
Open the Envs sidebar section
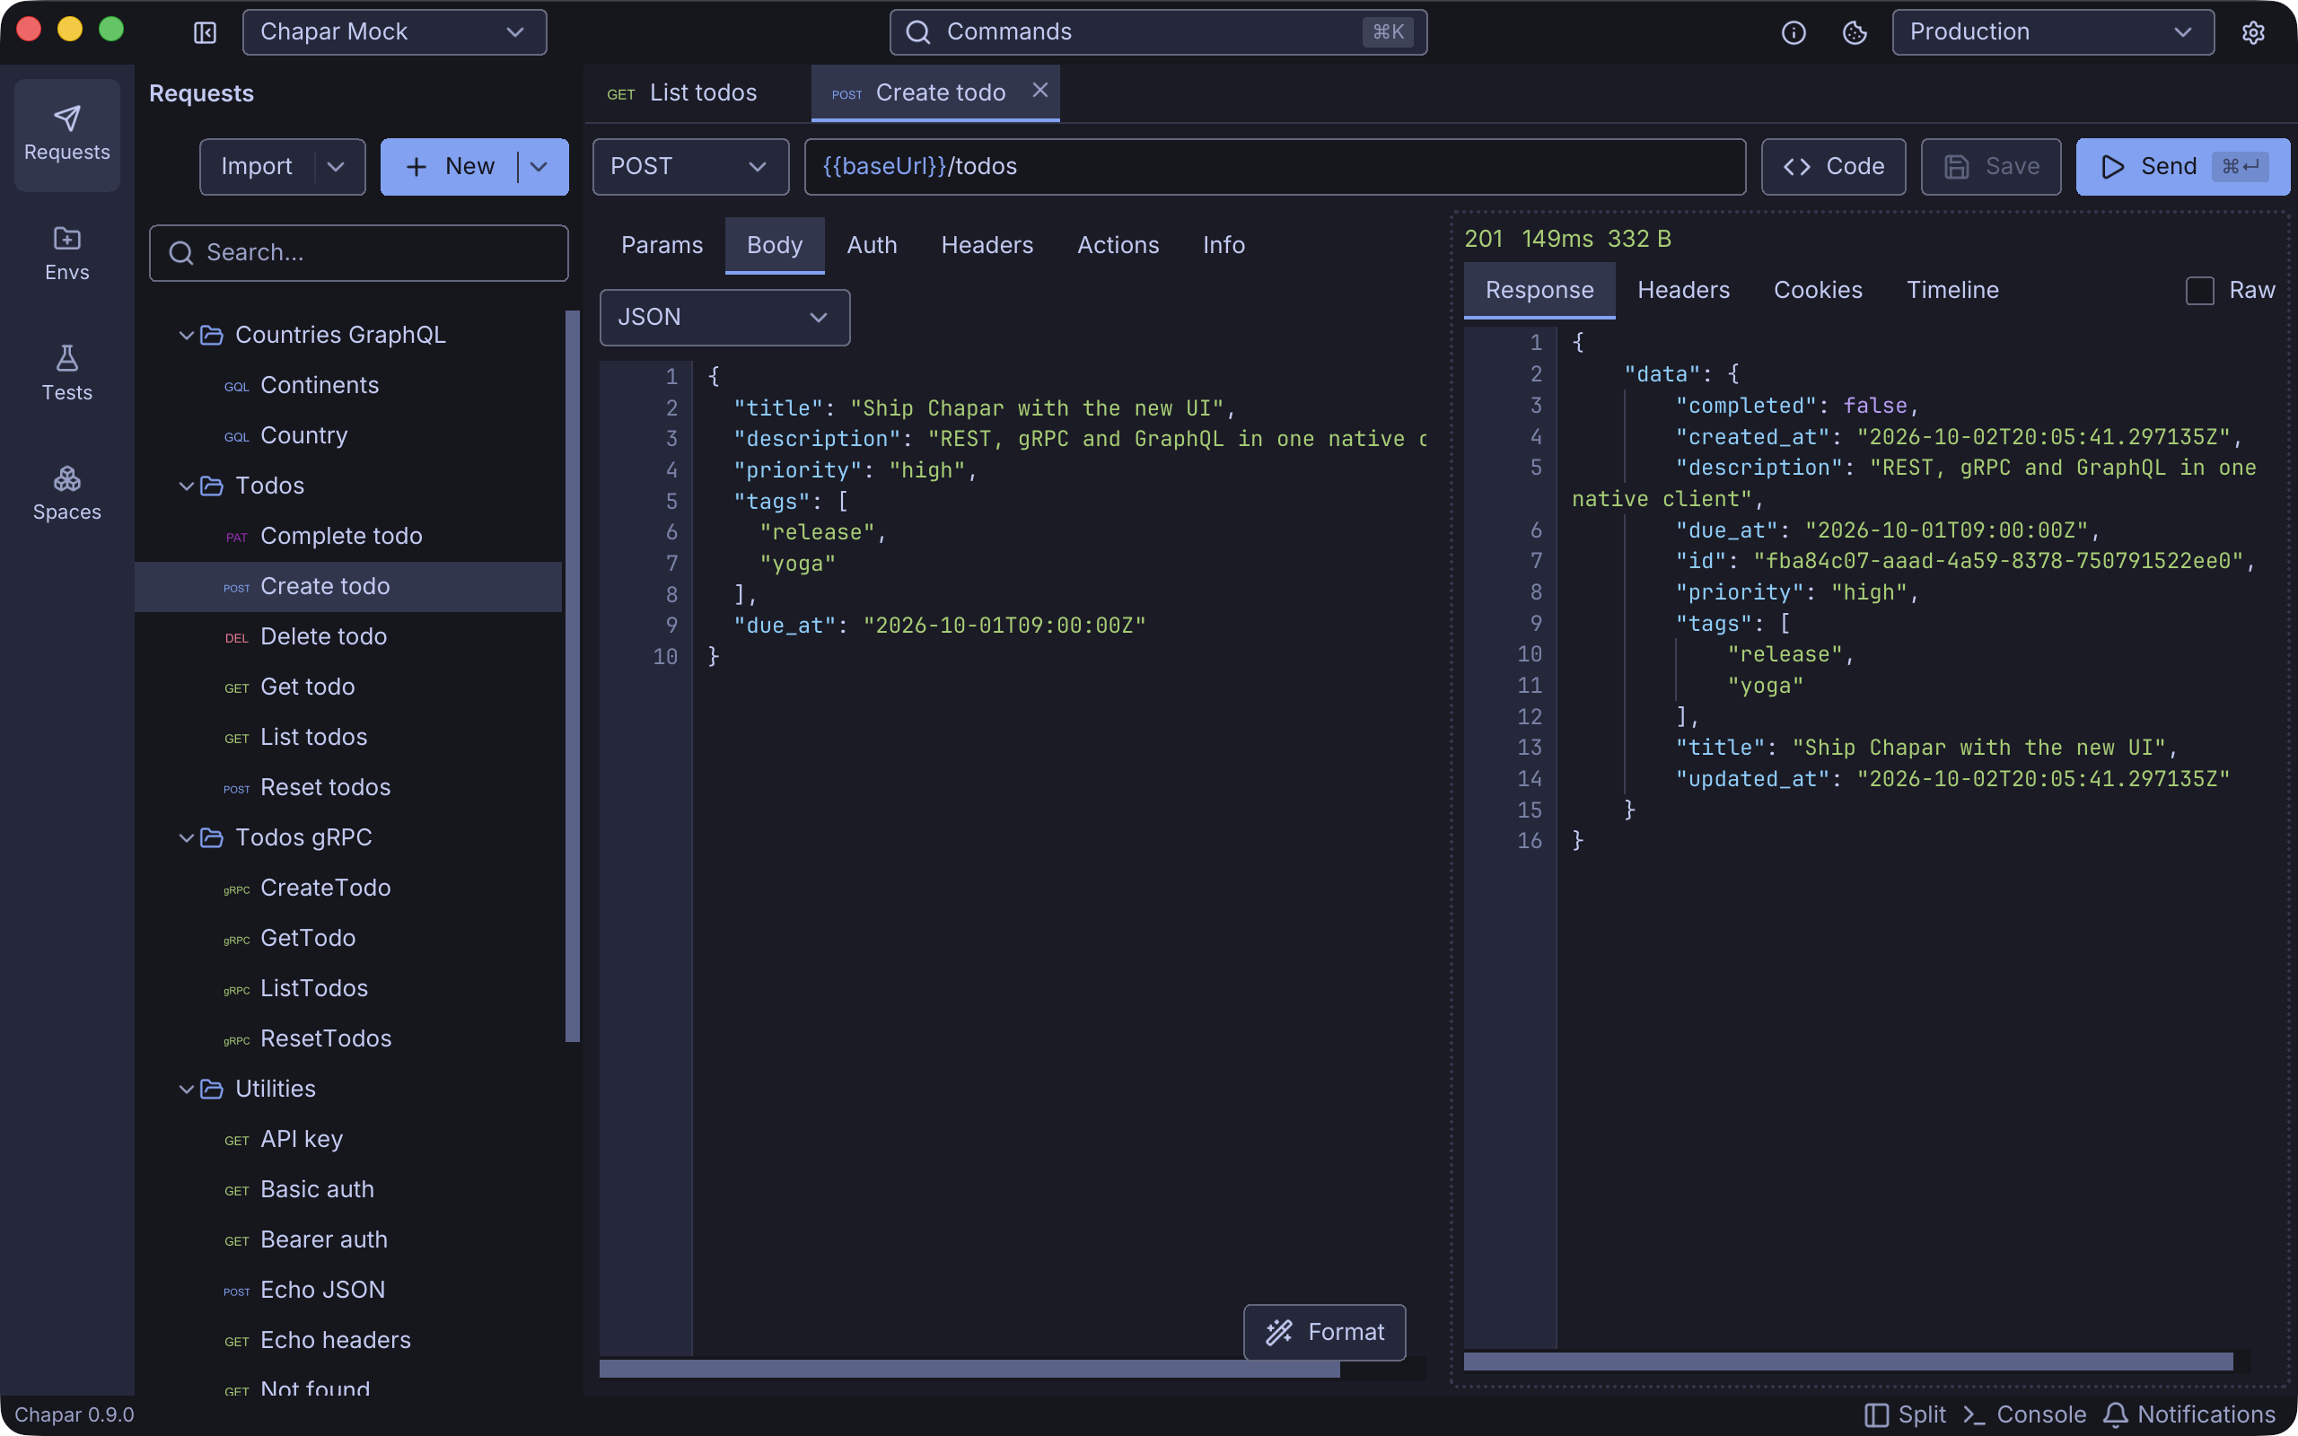tap(66, 254)
